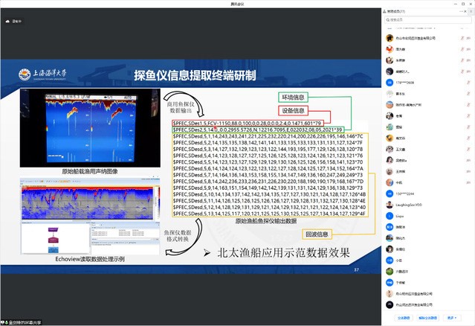Screen dimensions: 475x326
Task: Toggle the microphone icon for LaughingGorNDO
Action: tap(467, 205)
